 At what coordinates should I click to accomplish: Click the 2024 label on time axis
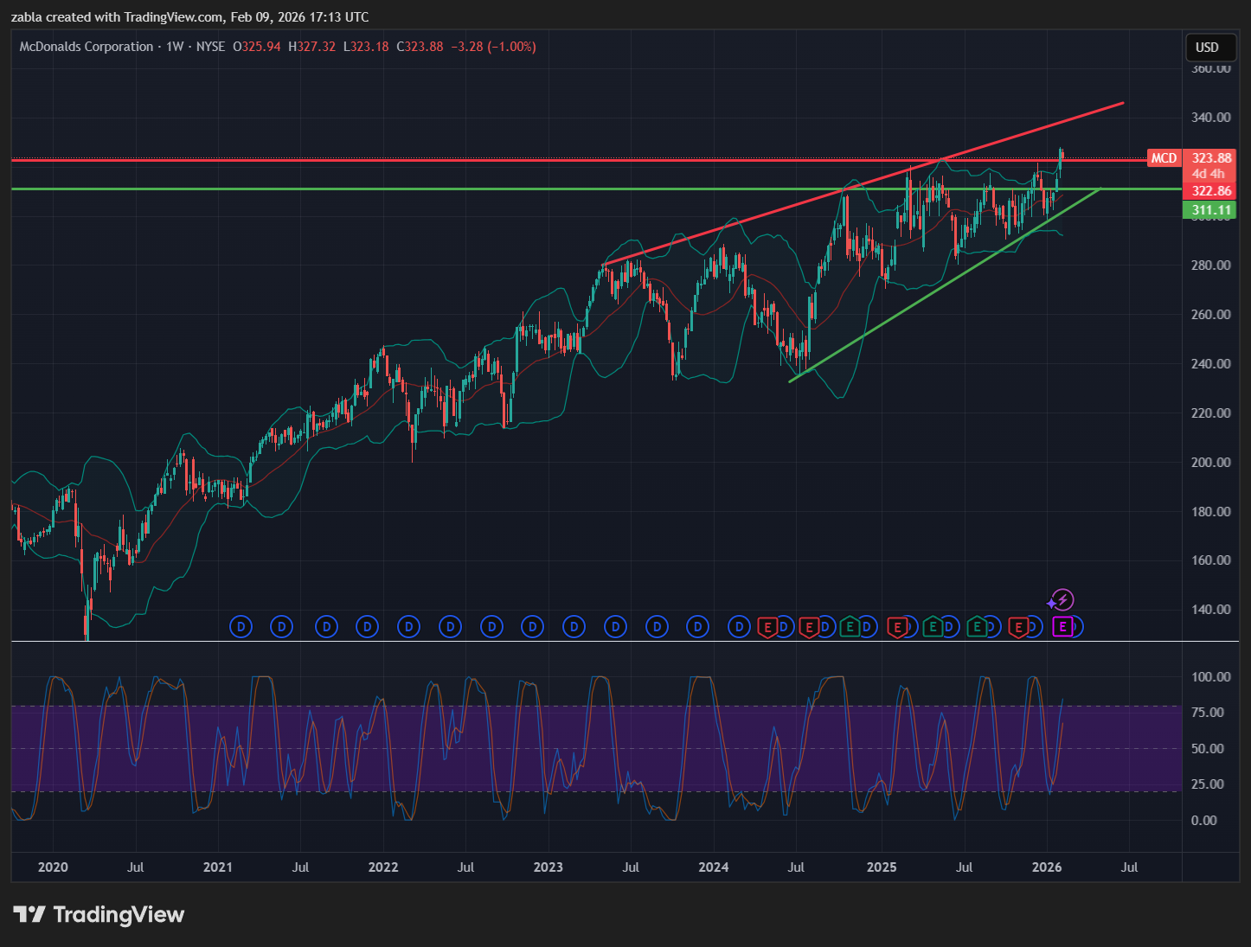(713, 867)
